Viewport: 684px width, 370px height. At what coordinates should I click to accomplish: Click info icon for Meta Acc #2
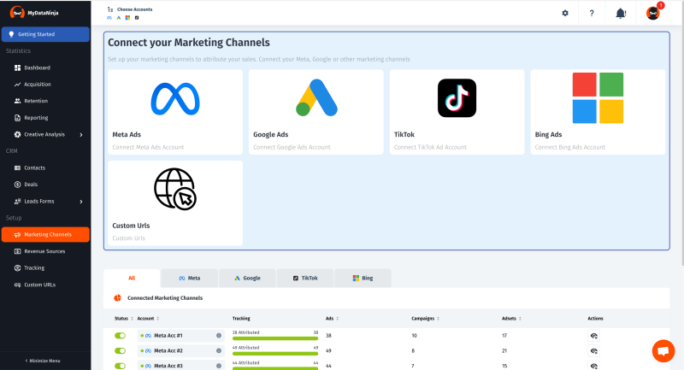(x=219, y=351)
